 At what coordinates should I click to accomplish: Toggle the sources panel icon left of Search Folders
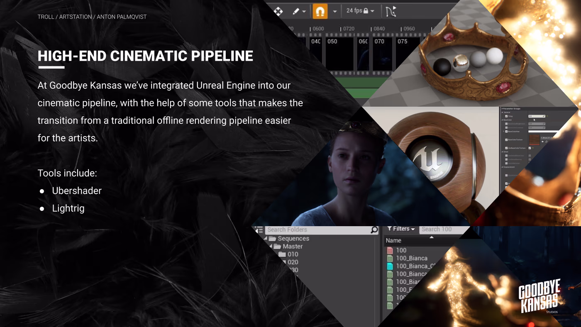pos(259,229)
